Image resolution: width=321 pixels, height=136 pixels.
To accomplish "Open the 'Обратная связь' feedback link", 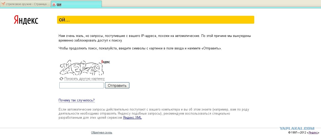I will tap(102, 132).
